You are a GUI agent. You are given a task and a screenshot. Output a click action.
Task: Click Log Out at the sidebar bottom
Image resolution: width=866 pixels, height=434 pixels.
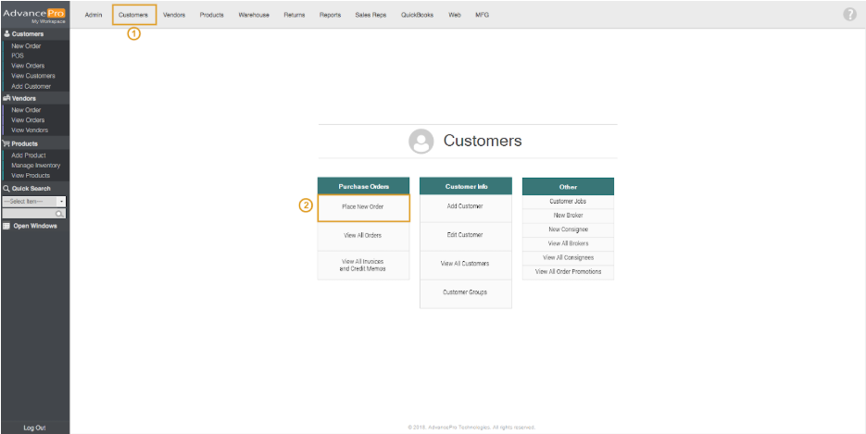[x=34, y=428]
